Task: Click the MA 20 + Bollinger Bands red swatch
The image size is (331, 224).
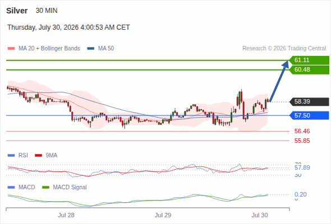Action: (11, 49)
